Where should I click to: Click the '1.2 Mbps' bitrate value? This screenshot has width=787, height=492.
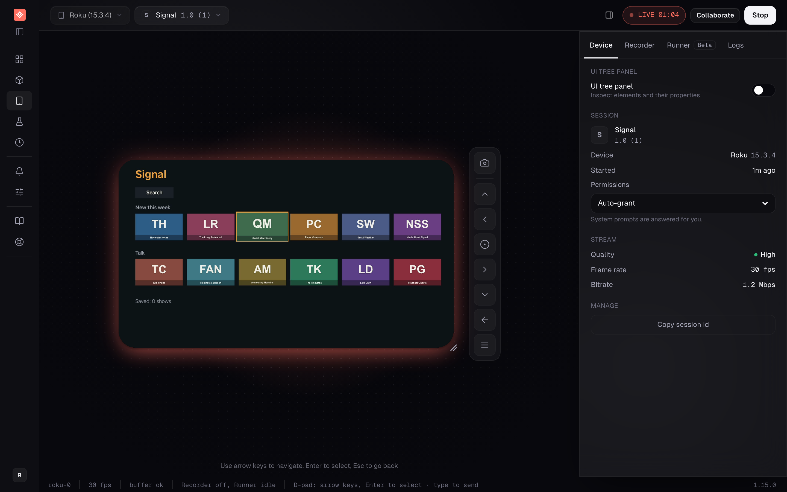(x=759, y=285)
